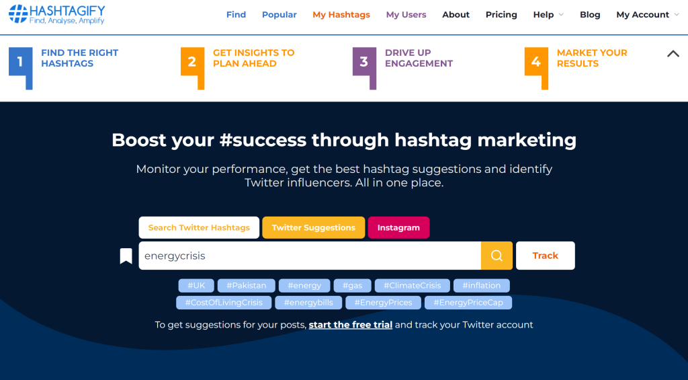688x380 pixels.
Task: Switch to Search Twitter Hashtags tab
Action: [x=199, y=227]
